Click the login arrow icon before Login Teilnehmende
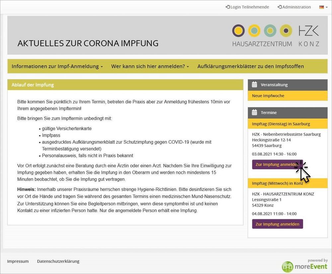The height and width of the screenshot is (274, 332). 228,7
